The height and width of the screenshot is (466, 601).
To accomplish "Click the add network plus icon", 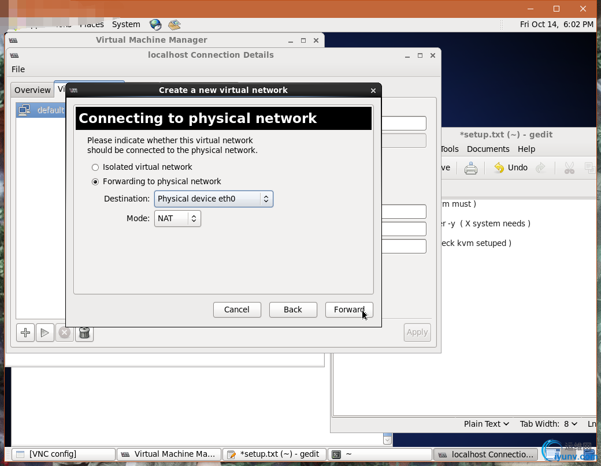I will pos(25,333).
